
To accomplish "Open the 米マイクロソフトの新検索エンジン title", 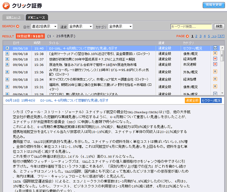I will tap(99, 79).
